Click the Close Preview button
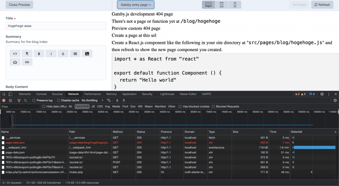 pyautogui.click(x=19, y=5)
